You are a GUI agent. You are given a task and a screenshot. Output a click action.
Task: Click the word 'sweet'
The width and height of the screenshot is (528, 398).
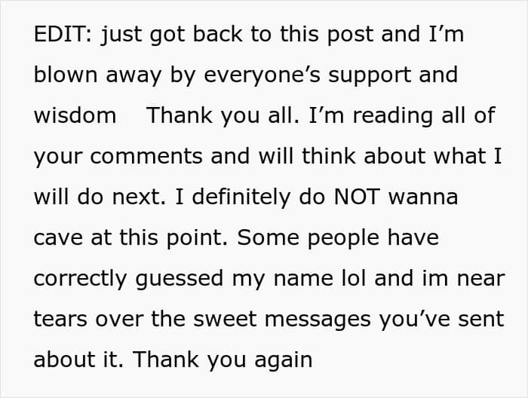click(225, 319)
